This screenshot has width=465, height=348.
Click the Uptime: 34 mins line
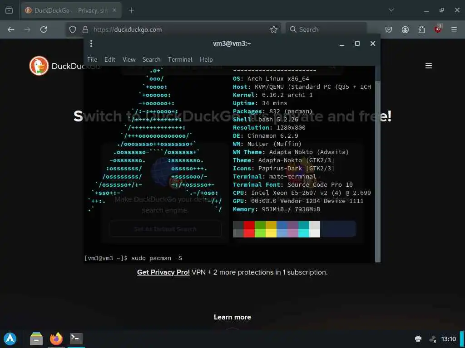[x=260, y=103]
